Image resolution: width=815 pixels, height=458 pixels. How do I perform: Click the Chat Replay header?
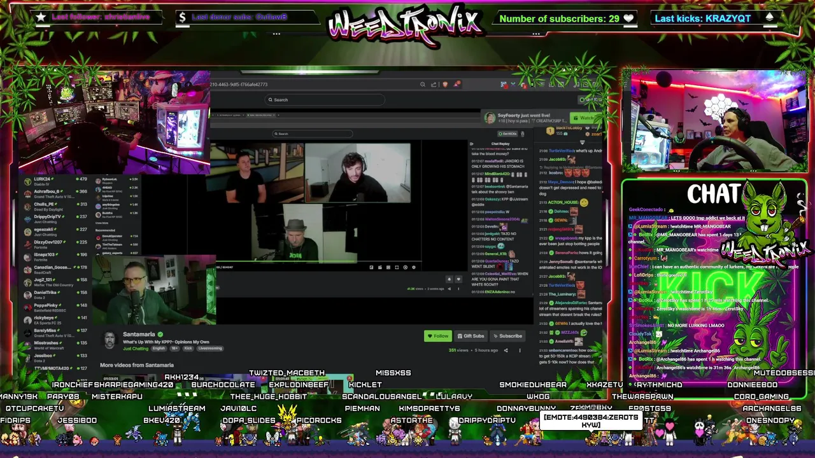click(x=500, y=144)
